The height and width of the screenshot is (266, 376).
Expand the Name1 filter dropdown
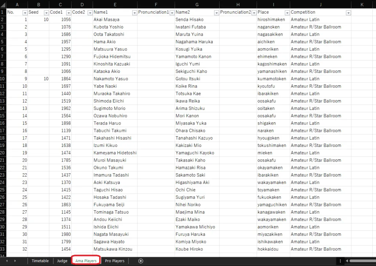pyautogui.click(x=134, y=12)
